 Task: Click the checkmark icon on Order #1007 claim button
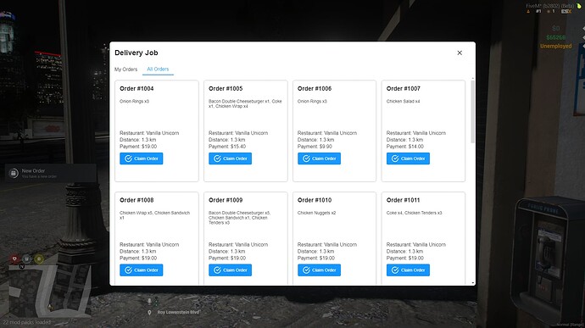point(395,158)
